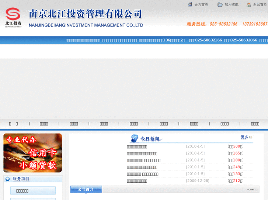
Task: Click the 设为首页 house icon
Action: [x=190, y=4]
